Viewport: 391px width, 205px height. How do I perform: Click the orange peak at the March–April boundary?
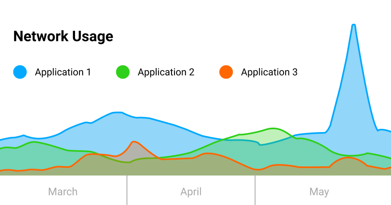click(x=133, y=142)
